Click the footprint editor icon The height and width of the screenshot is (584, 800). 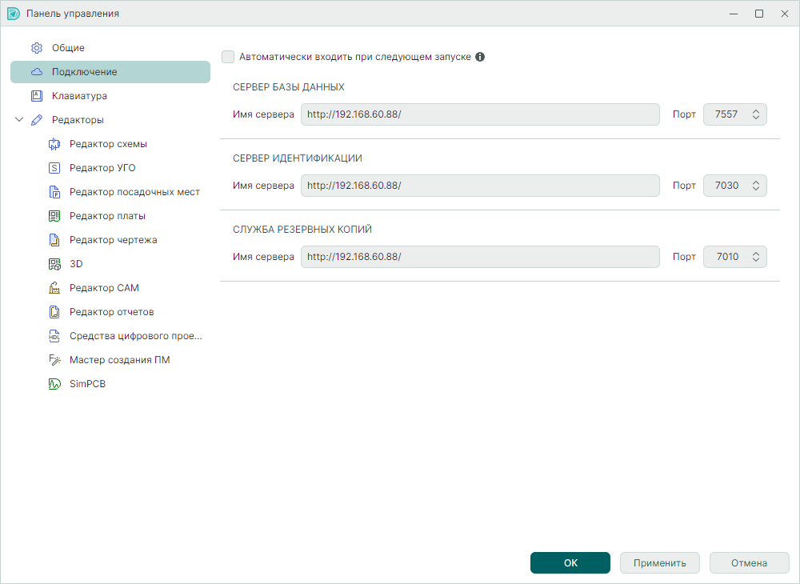[54, 192]
